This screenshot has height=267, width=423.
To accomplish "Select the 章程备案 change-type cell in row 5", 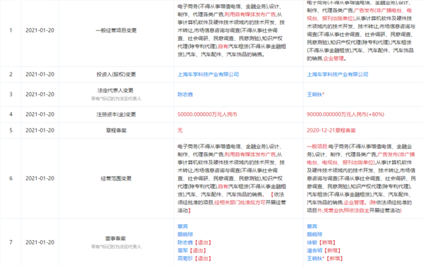I will (x=116, y=130).
